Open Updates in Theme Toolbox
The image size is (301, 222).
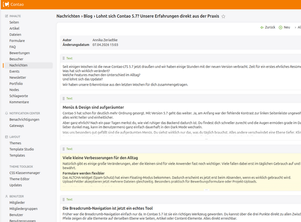click(x=16, y=185)
